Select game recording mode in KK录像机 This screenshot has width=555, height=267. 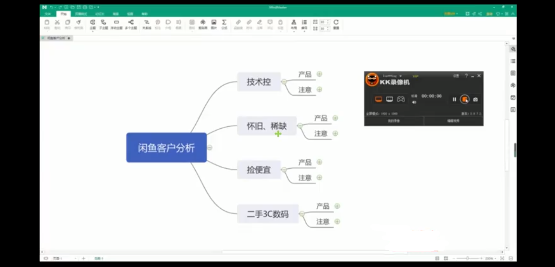point(401,99)
